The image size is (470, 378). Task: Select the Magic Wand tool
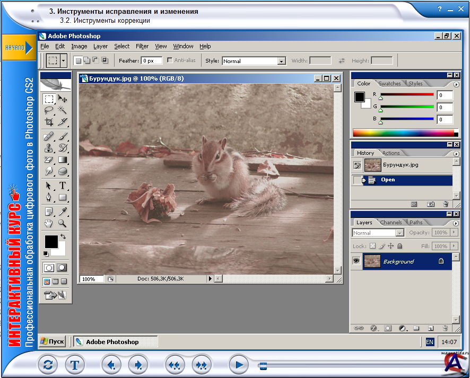63,110
